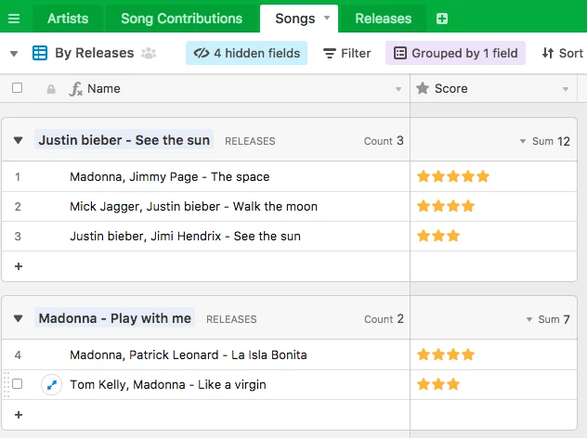587x438 pixels.
Task: Click the star icon in Score header
Action: [423, 88]
